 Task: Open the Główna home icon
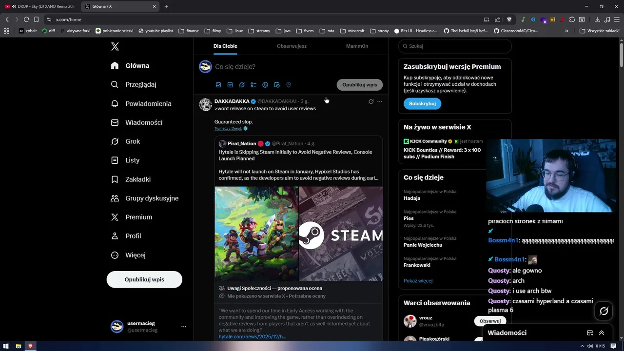[115, 66]
